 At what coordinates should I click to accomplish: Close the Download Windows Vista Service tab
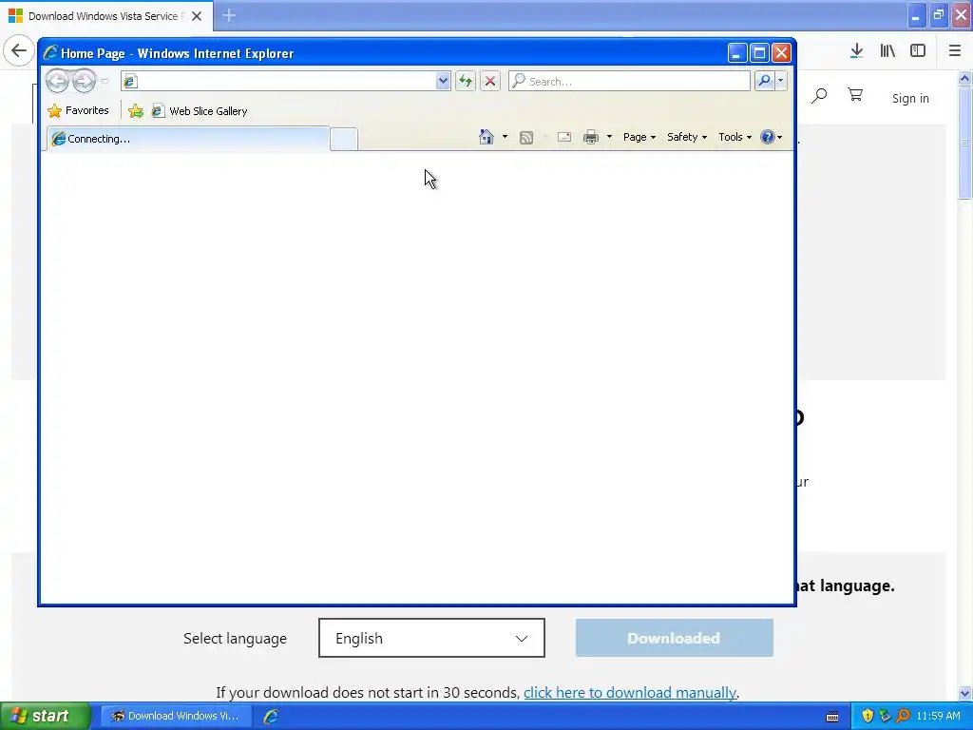[197, 16]
